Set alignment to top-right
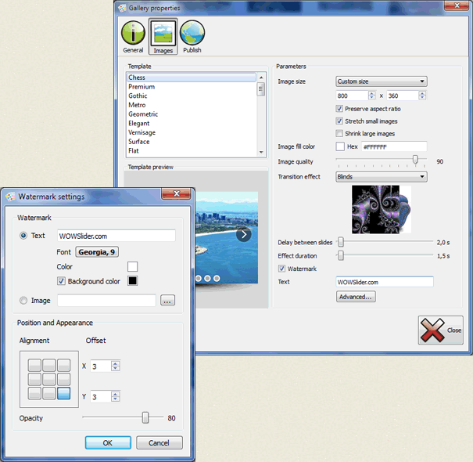473x462 pixels. pyautogui.click(x=63, y=366)
